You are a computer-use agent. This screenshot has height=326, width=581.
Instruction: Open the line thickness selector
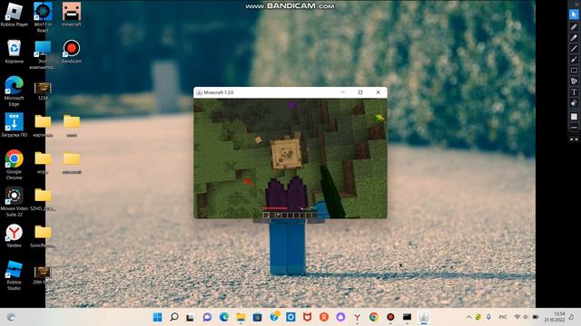(574, 128)
